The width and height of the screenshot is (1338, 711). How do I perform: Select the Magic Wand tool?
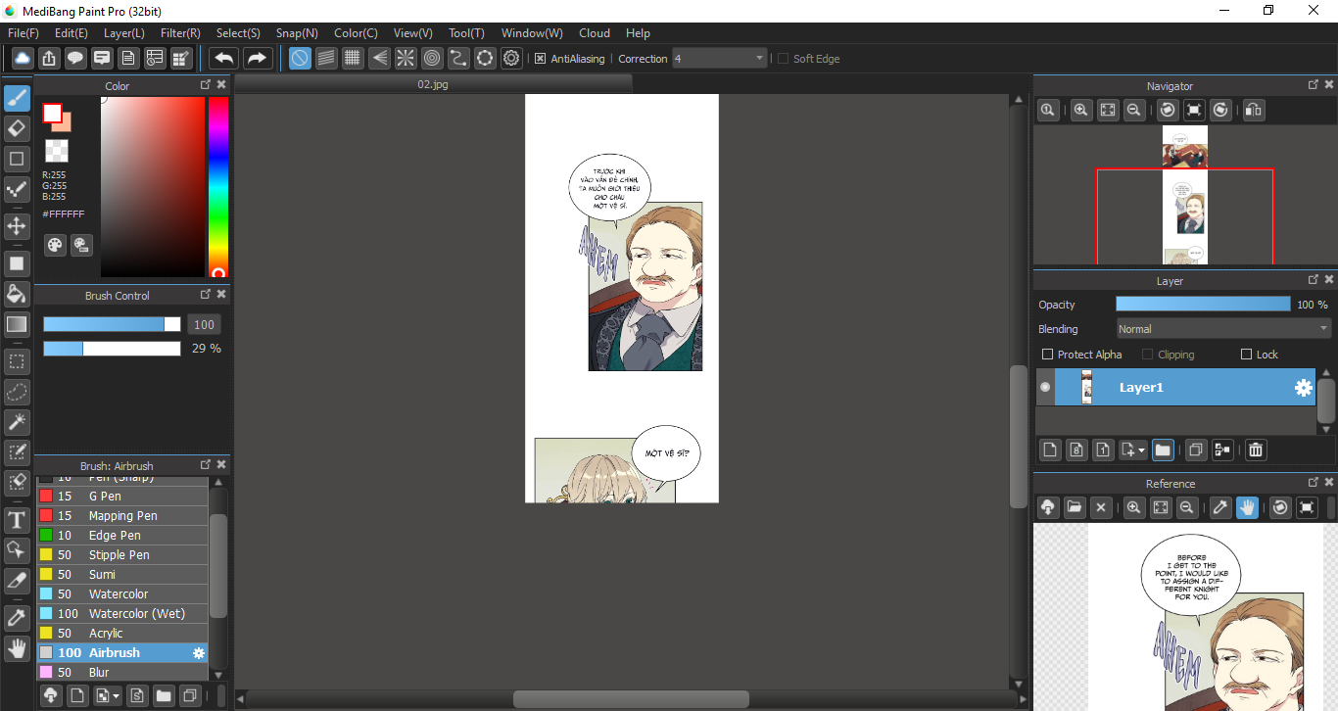click(17, 422)
